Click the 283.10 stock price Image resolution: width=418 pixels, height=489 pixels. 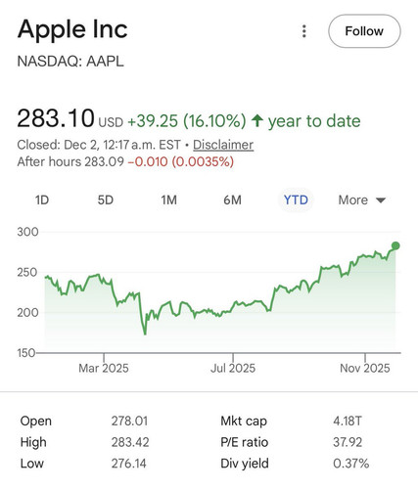tap(56, 118)
